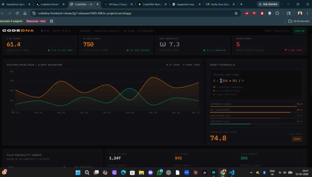Click the ENG IN language indicator
Viewport: 312px width, 177px height.
point(272,172)
